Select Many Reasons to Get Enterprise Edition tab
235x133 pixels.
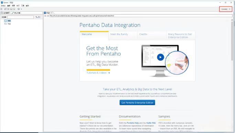click(x=181, y=36)
